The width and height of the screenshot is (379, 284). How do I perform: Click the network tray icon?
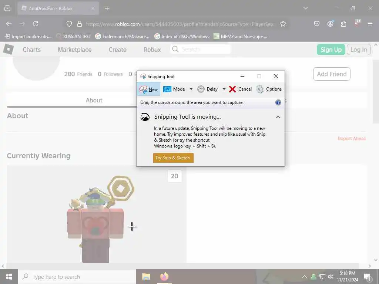click(x=322, y=277)
